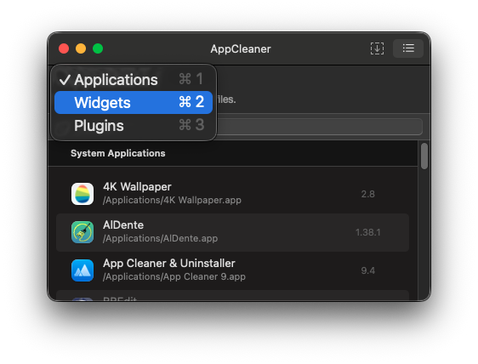Click the 4K Wallpaper app icon
Screen dimensions: 478x364
point(83,194)
